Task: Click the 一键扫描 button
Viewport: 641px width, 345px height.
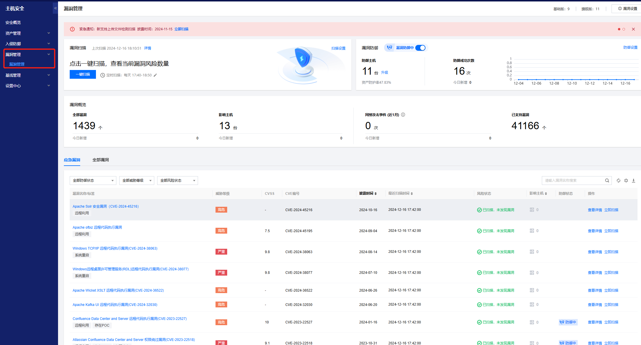Action: 83,74
